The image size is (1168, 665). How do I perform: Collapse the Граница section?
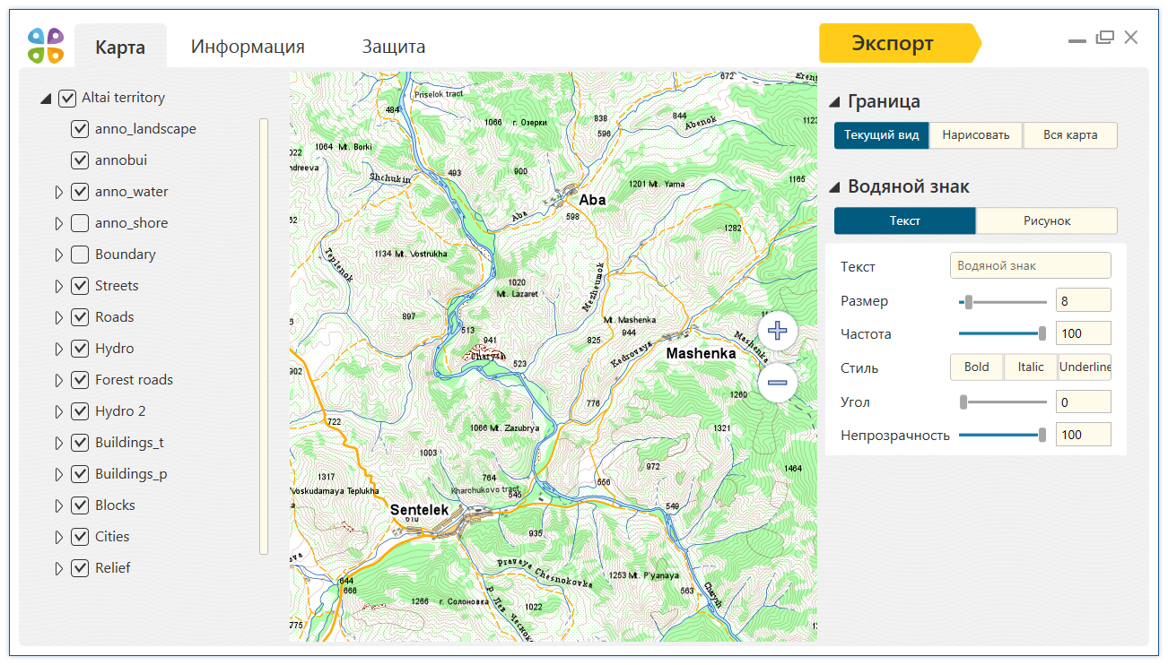[x=834, y=102]
